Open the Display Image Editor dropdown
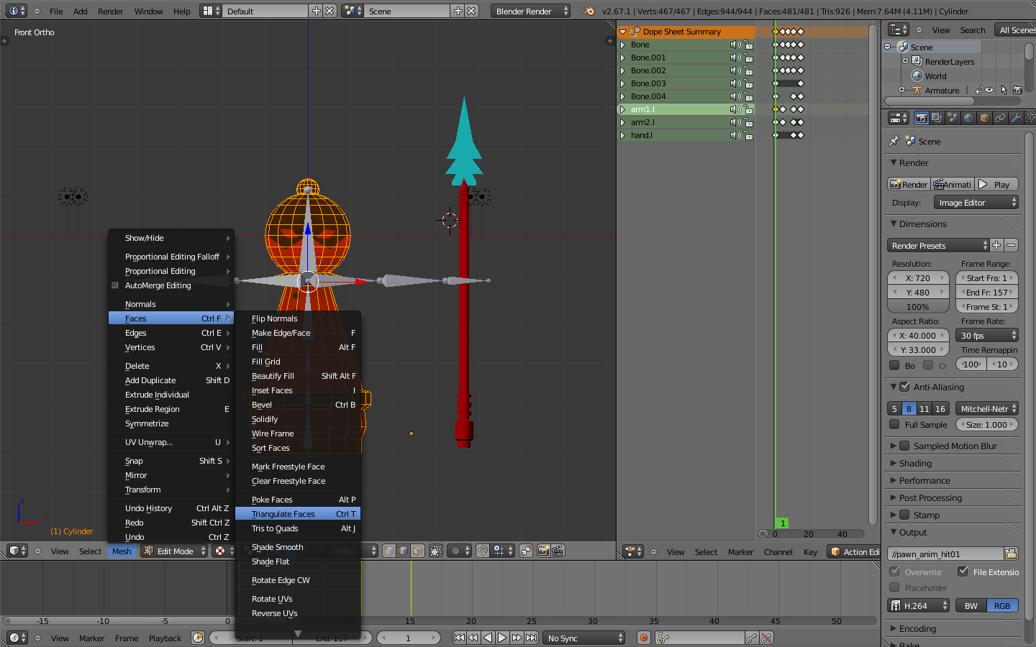The image size is (1036, 647). 976,203
